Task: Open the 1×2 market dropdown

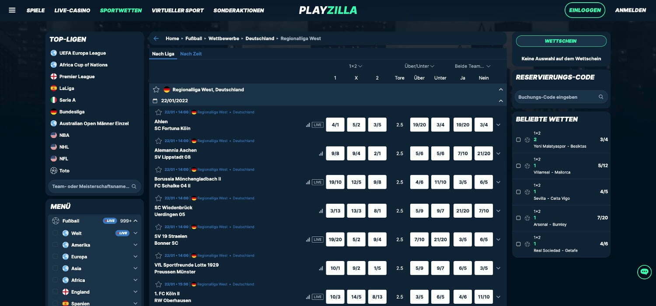Action: click(x=356, y=66)
